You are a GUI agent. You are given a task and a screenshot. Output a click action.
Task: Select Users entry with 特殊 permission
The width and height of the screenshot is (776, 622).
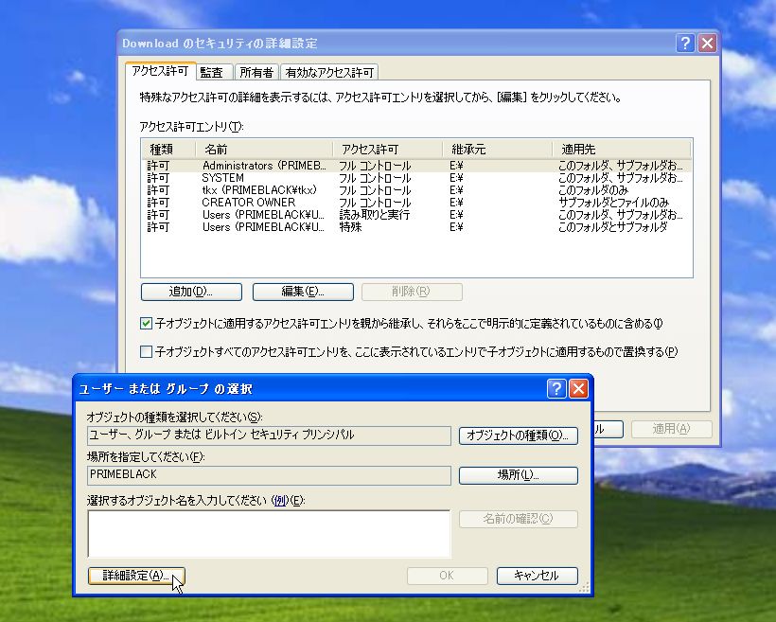[416, 227]
